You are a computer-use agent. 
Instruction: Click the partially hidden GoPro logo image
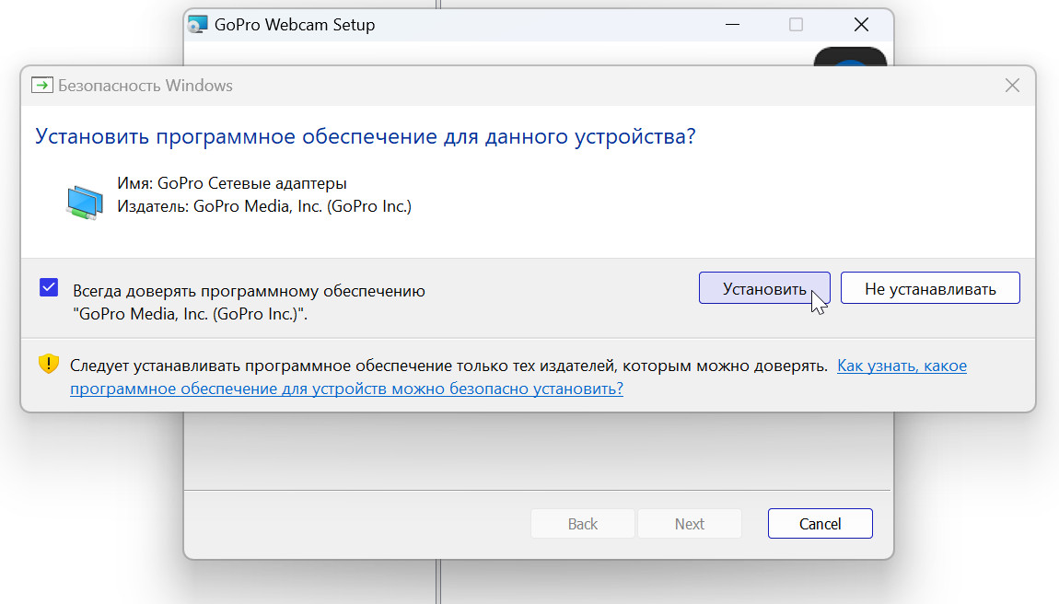coord(850,56)
